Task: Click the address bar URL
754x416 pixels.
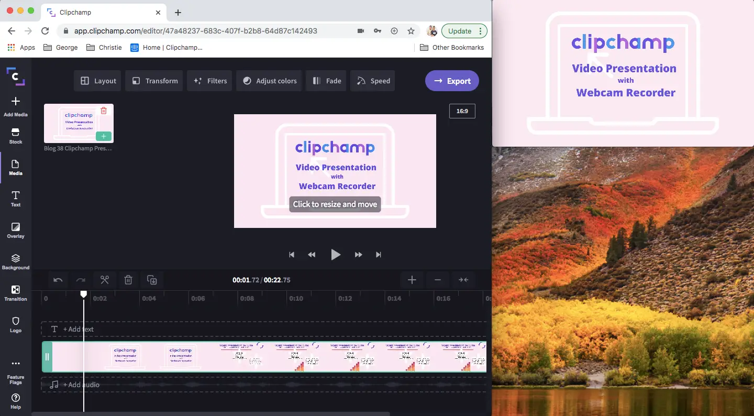Action: (196, 31)
